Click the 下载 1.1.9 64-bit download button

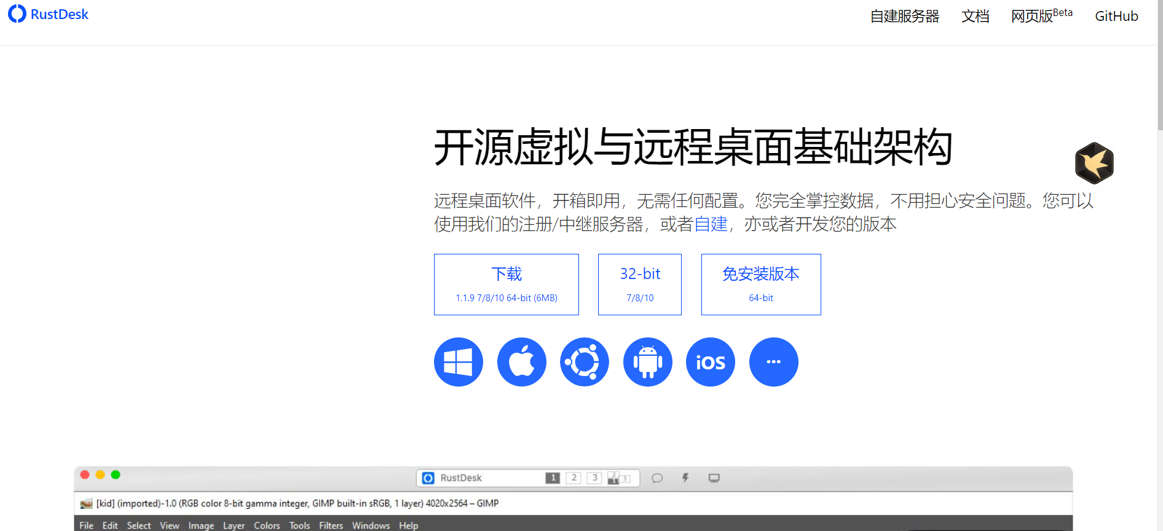506,285
